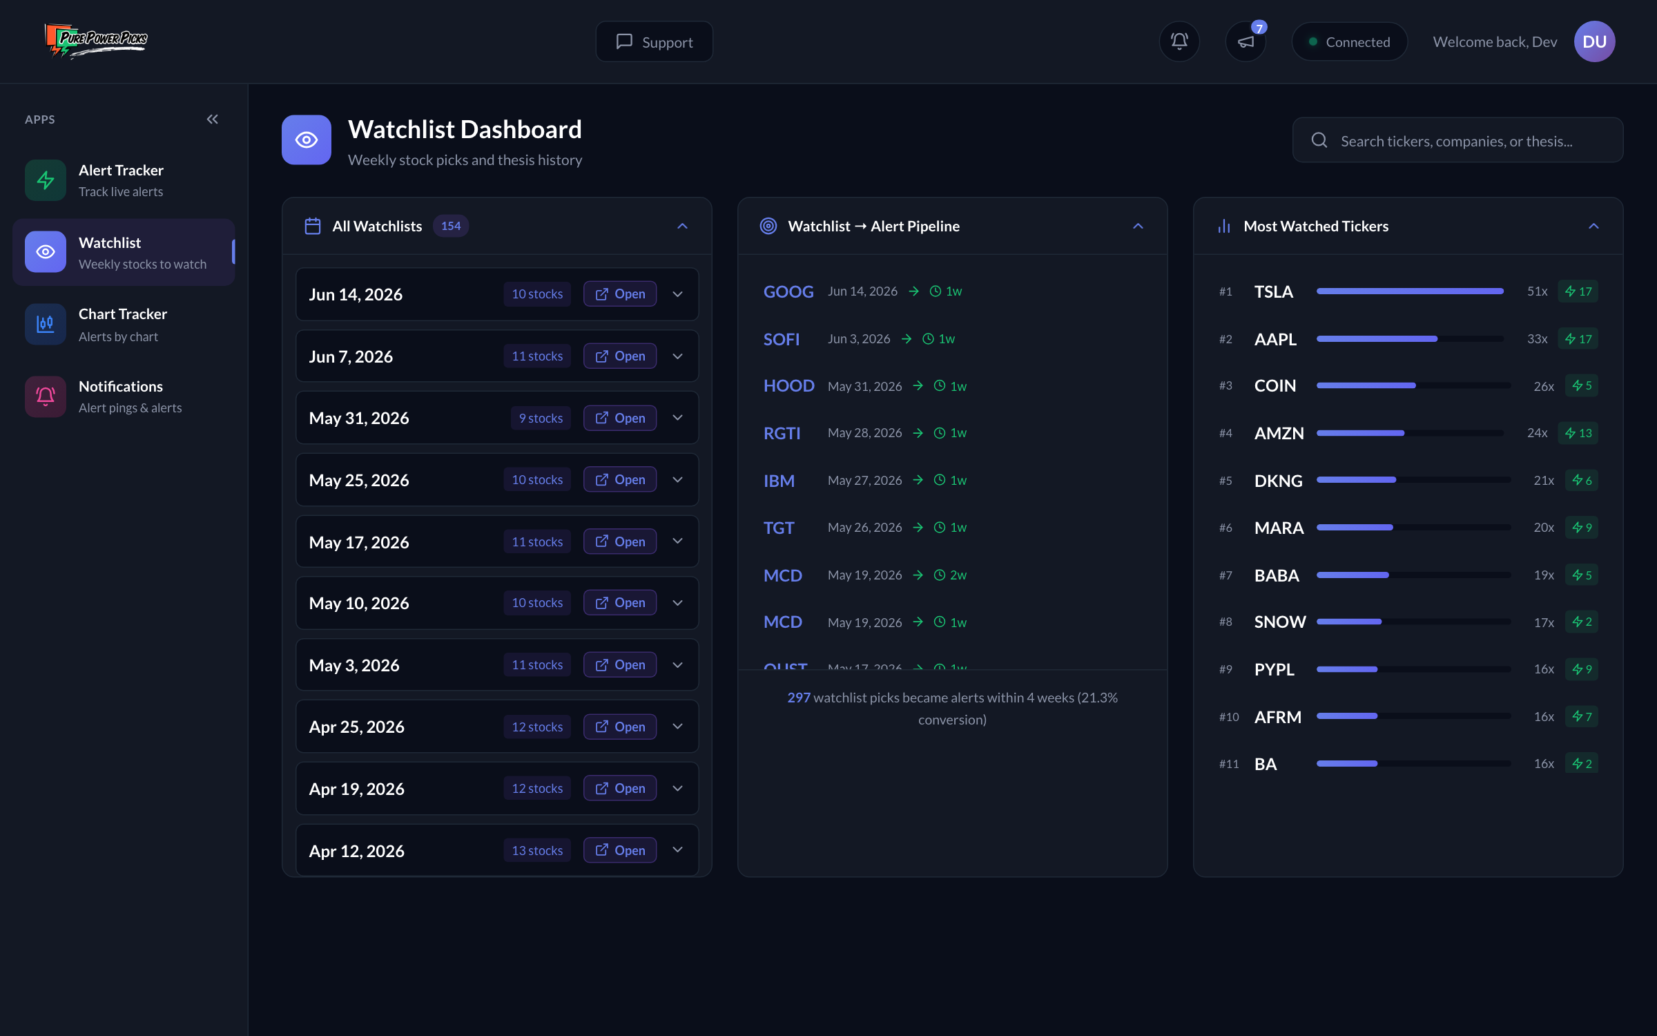Image resolution: width=1657 pixels, height=1036 pixels.
Task: Click the calendar icon beside All Watchlists
Action: (x=313, y=227)
